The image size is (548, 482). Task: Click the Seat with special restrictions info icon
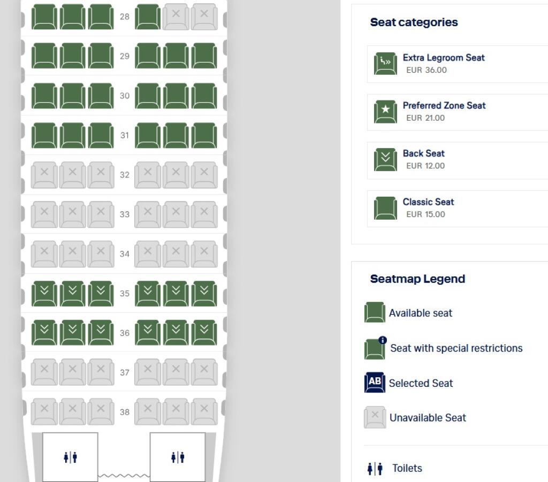coord(383,340)
